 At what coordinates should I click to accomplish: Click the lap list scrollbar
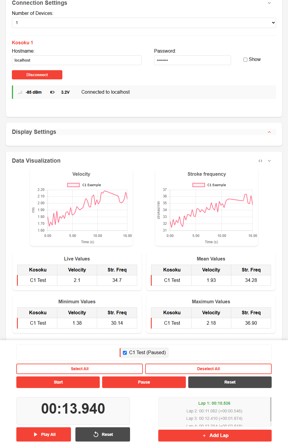pyautogui.click(x=270, y=409)
